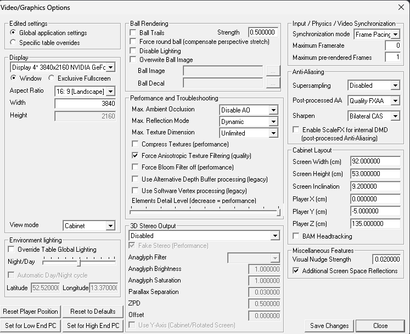This screenshot has height=334, width=410.
Task: Click the Ball Trails Strength field
Action: (263, 32)
